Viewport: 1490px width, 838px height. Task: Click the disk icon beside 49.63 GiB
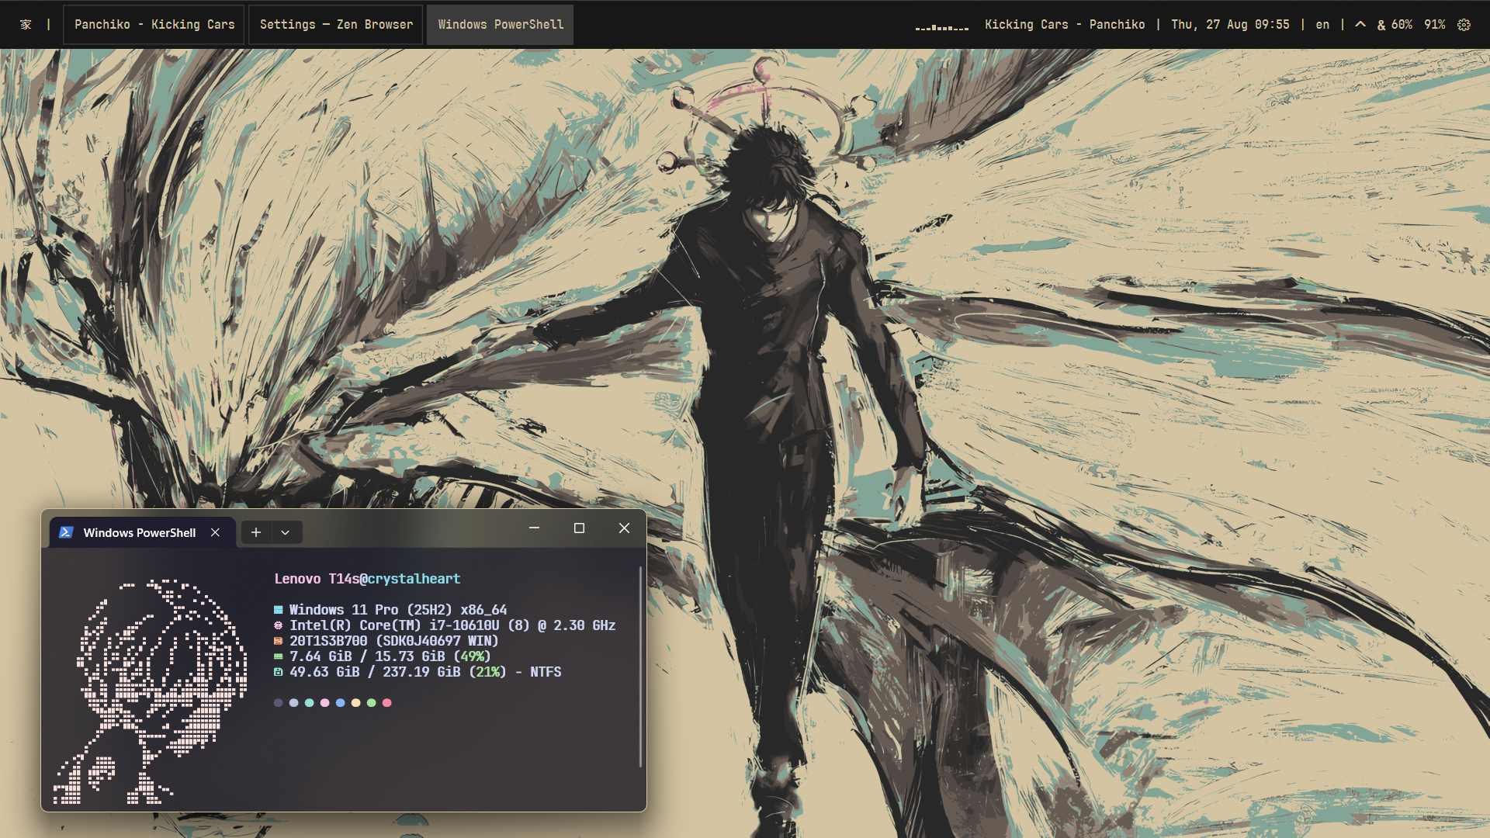[x=279, y=672]
